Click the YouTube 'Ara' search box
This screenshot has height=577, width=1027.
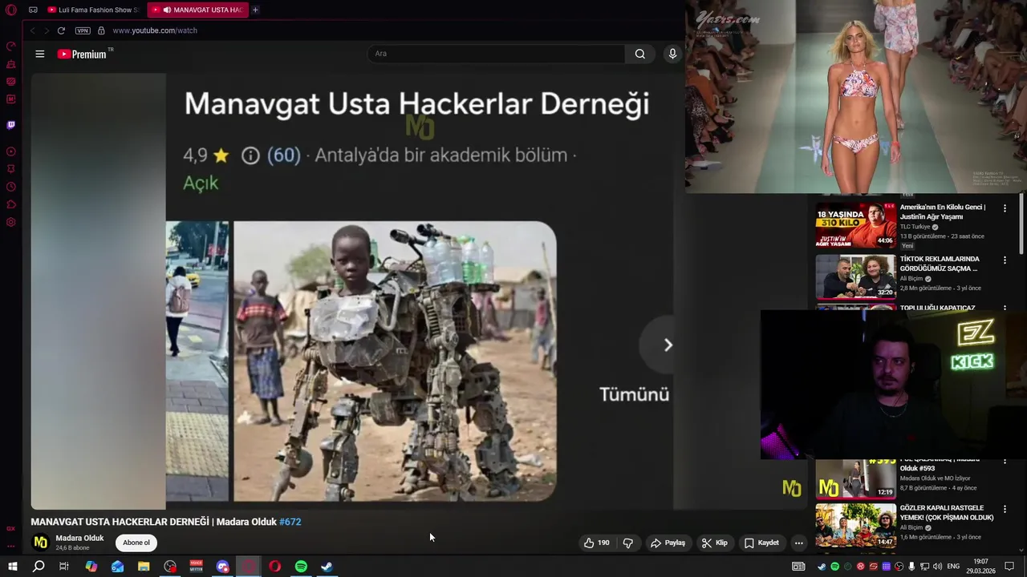click(x=495, y=54)
